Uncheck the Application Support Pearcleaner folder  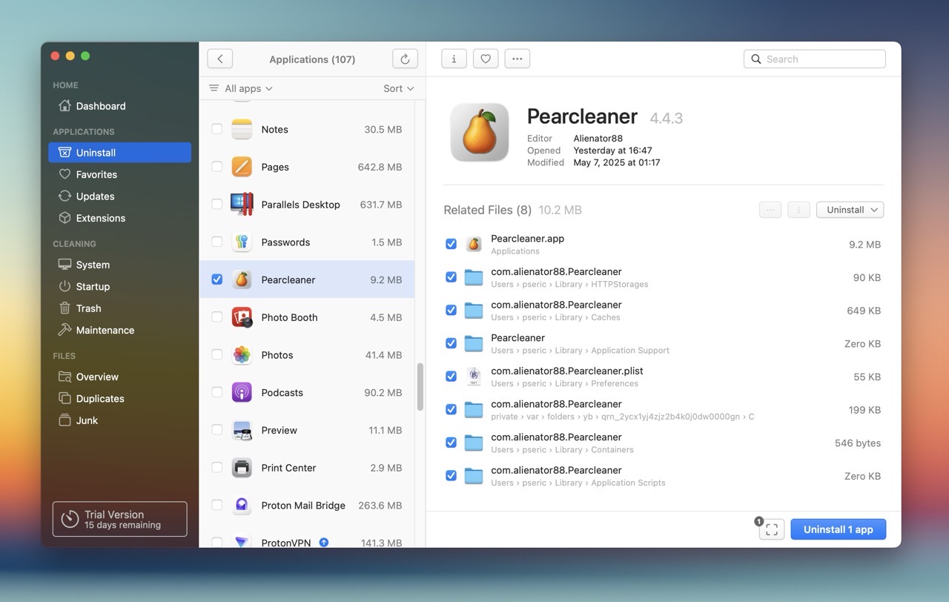click(x=451, y=343)
